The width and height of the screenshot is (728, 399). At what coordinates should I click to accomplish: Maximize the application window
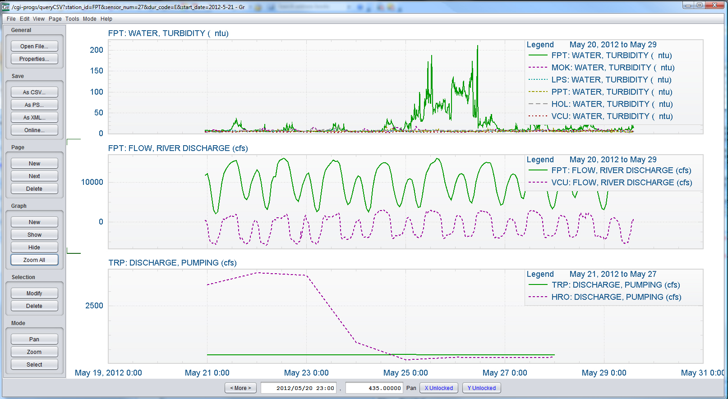pyautogui.click(x=699, y=5)
